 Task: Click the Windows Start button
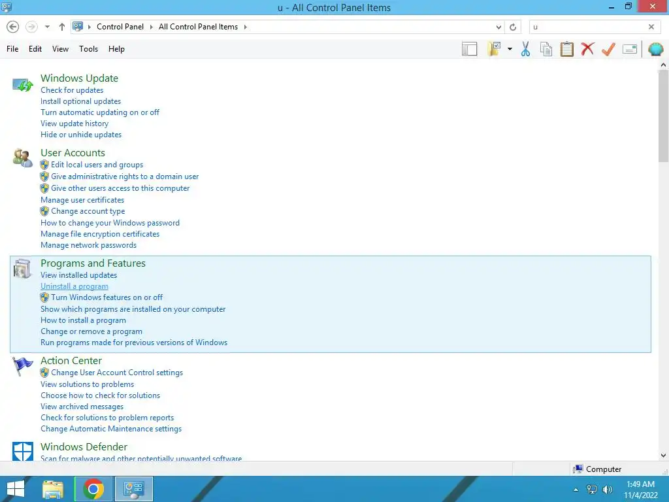tap(16, 489)
